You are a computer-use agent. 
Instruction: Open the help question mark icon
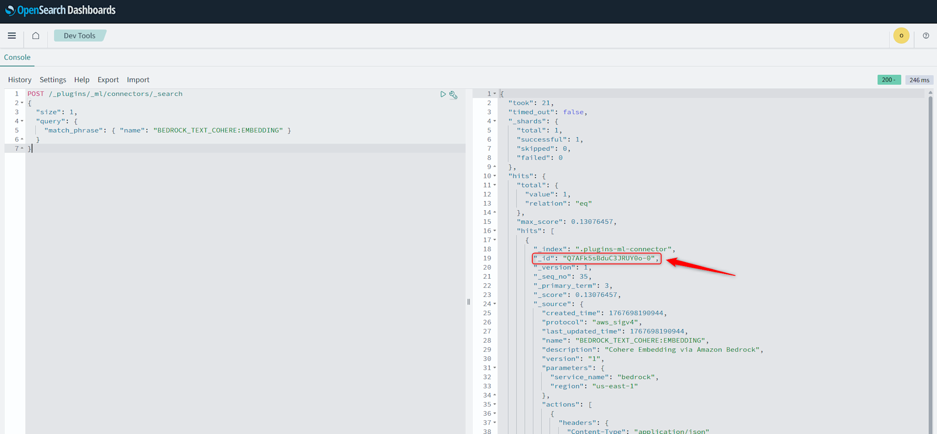click(x=926, y=36)
